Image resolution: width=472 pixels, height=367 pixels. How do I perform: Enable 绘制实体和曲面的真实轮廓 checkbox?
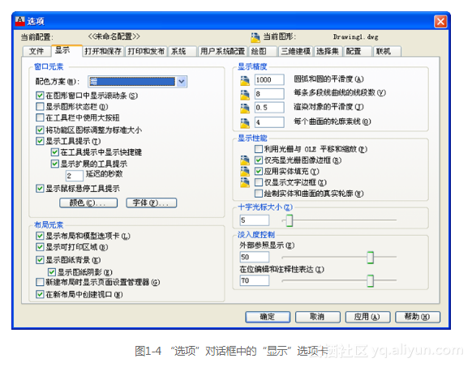click(x=258, y=194)
